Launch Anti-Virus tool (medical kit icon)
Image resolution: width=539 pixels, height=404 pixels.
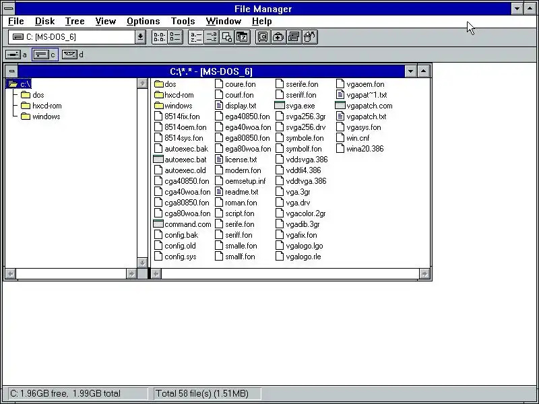tap(278, 37)
